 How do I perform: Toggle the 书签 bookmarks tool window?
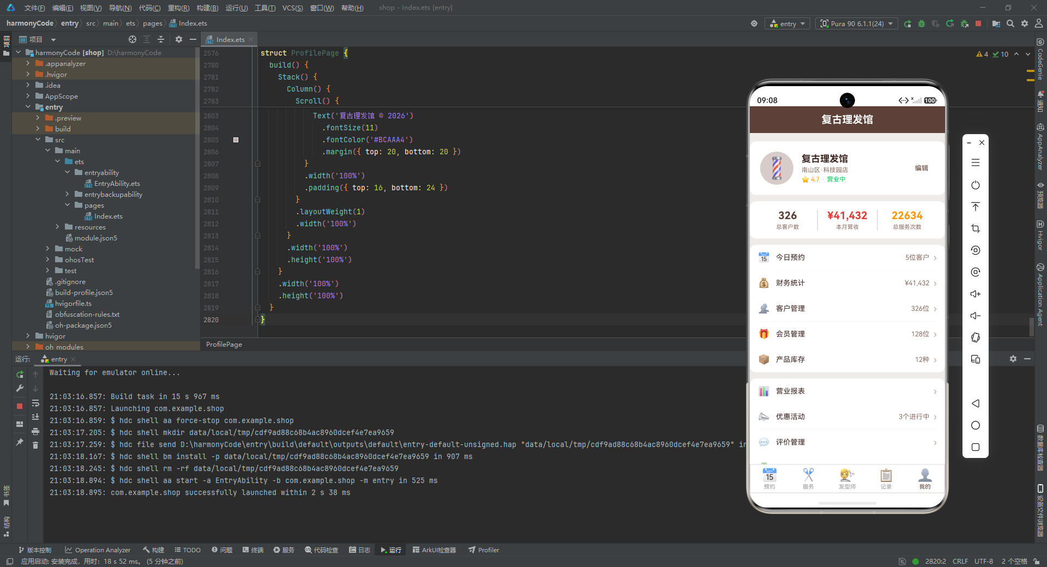click(6, 496)
